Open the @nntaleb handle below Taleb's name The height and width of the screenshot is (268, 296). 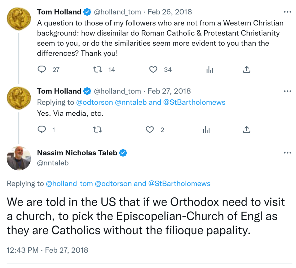click(x=53, y=163)
